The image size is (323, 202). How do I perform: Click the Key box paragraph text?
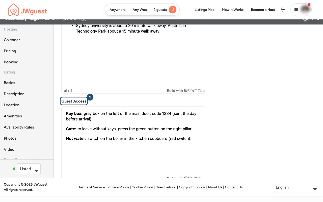pyautogui.click(x=131, y=116)
